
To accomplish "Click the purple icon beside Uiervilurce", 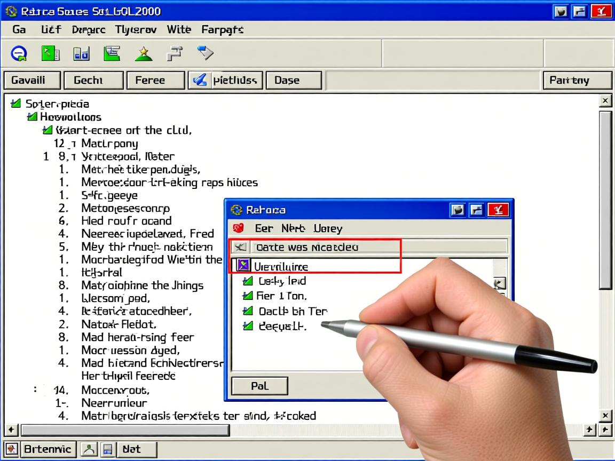I will point(243,265).
